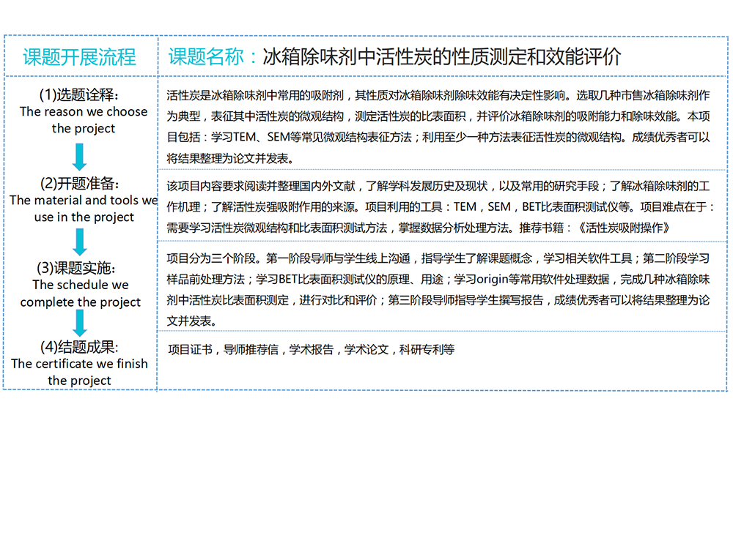Click the blue arrow below step (1)

tap(80, 156)
